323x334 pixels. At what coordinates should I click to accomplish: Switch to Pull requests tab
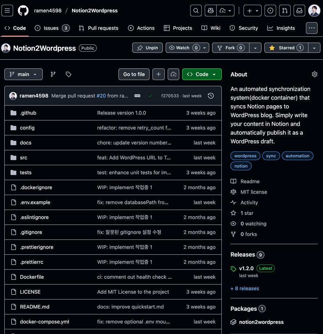[x=98, y=28]
